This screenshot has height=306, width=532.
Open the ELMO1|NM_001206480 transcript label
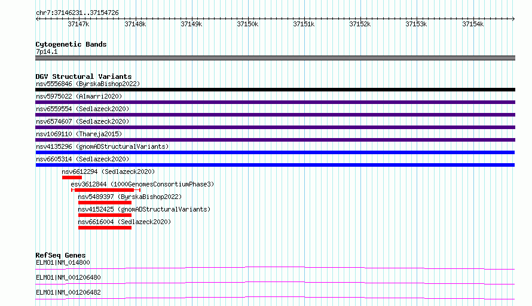tap(68, 277)
